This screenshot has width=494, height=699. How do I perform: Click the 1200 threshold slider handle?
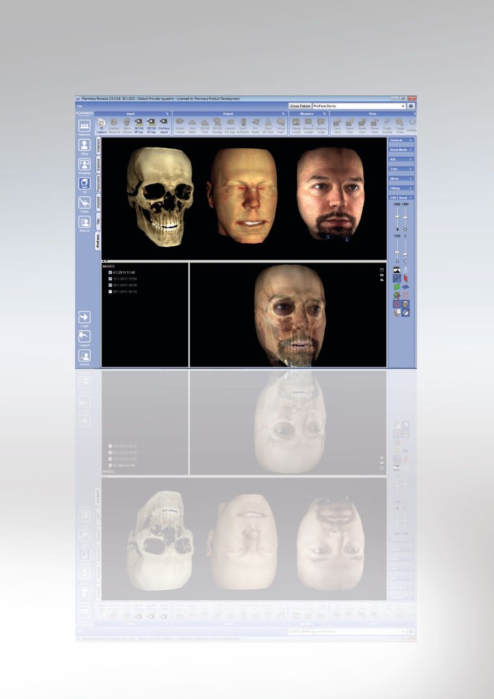397,252
